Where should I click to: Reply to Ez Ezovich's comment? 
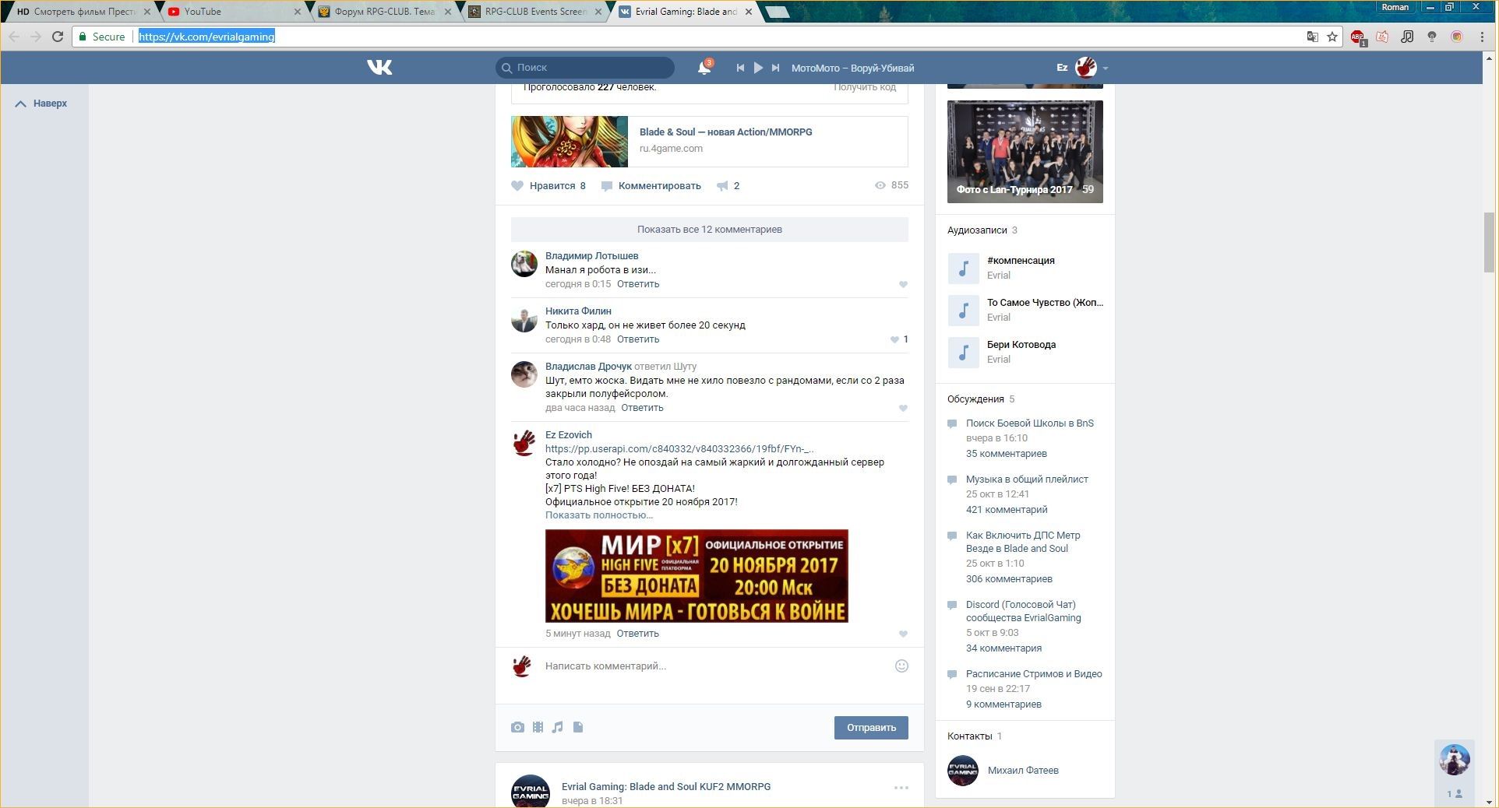tap(638, 634)
